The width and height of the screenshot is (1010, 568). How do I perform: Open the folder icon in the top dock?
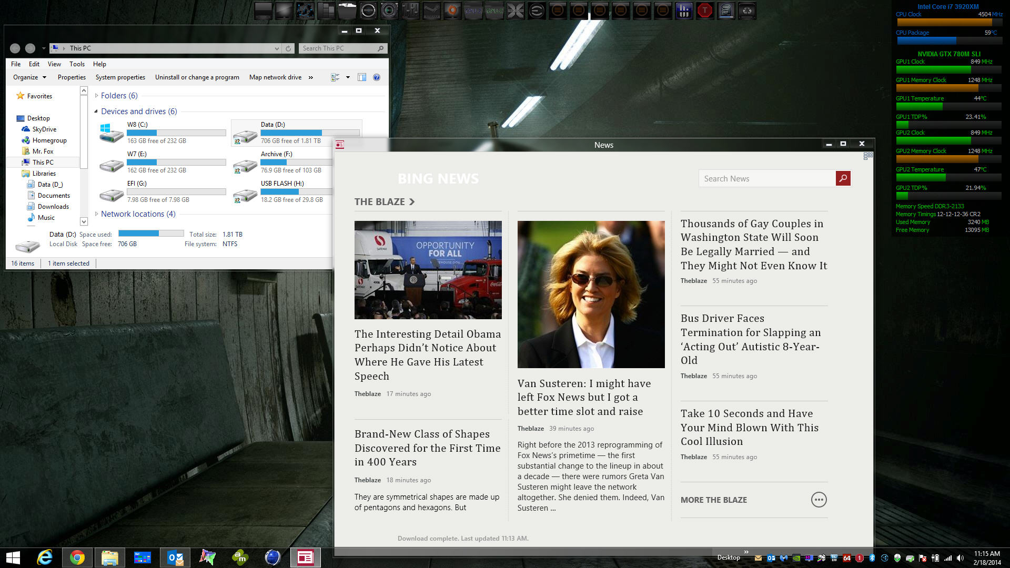(x=347, y=11)
